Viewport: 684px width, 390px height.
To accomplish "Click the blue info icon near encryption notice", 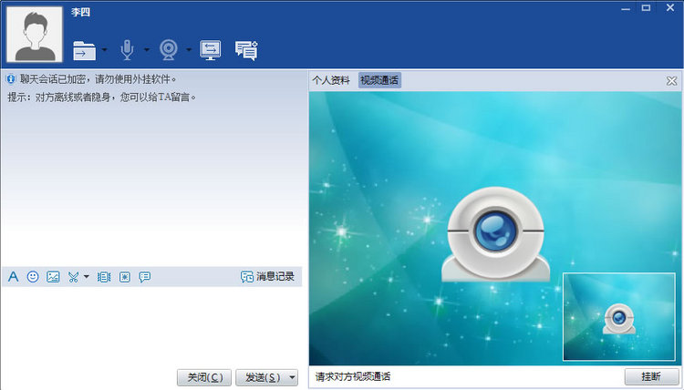I will coord(11,80).
